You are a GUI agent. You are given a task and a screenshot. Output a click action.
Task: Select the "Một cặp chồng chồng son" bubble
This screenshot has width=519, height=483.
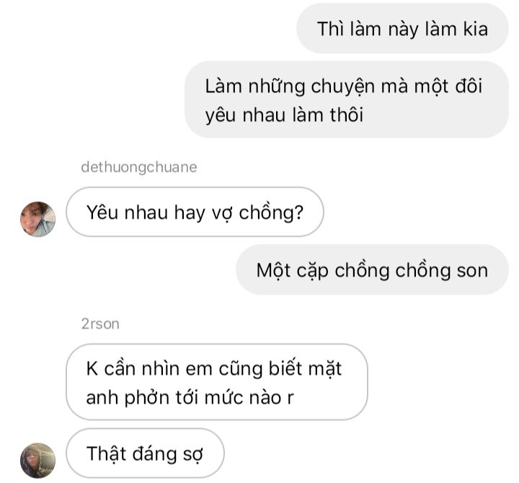(372, 270)
